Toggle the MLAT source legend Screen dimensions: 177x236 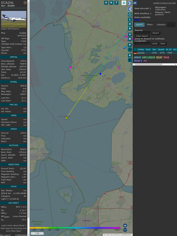[x=159, y=58]
